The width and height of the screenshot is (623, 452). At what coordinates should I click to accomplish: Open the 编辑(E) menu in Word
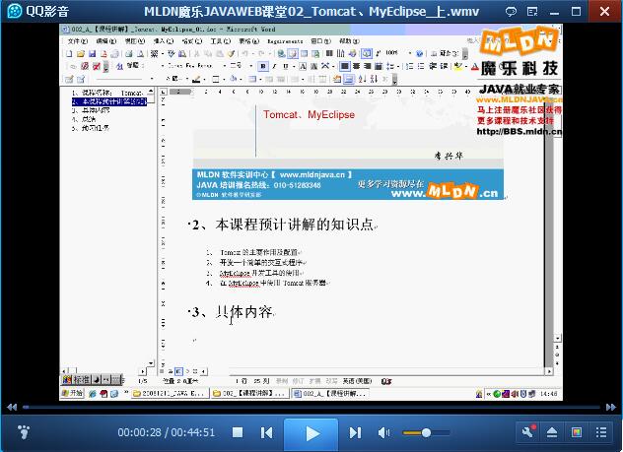(x=106, y=41)
